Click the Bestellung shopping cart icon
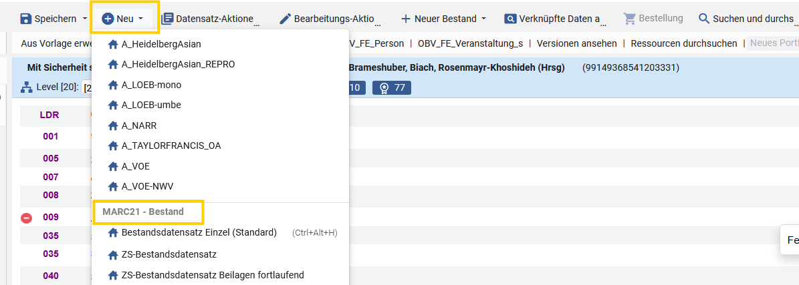 click(x=629, y=19)
